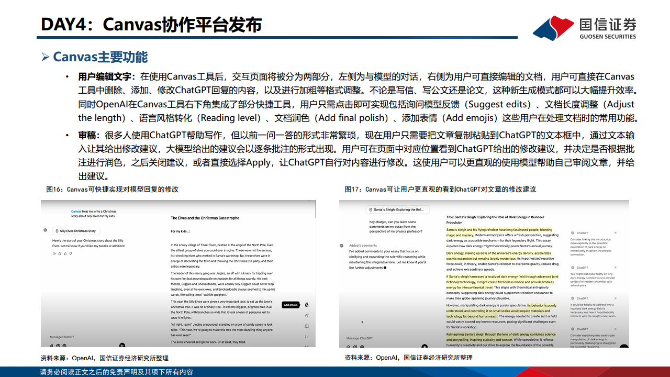This screenshot has width=670, height=377.
Task: Close the comment 'Consider linking this introduction'
Action: [615, 232]
